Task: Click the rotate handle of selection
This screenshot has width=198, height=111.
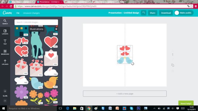Action: tap(133, 64)
